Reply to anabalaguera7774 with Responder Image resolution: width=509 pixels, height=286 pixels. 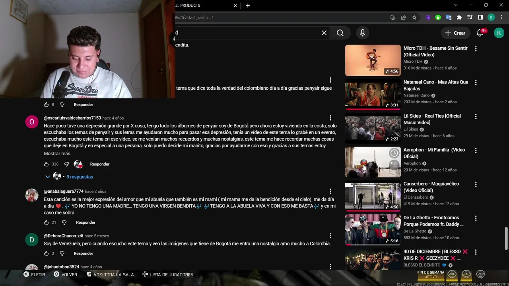(x=85, y=222)
